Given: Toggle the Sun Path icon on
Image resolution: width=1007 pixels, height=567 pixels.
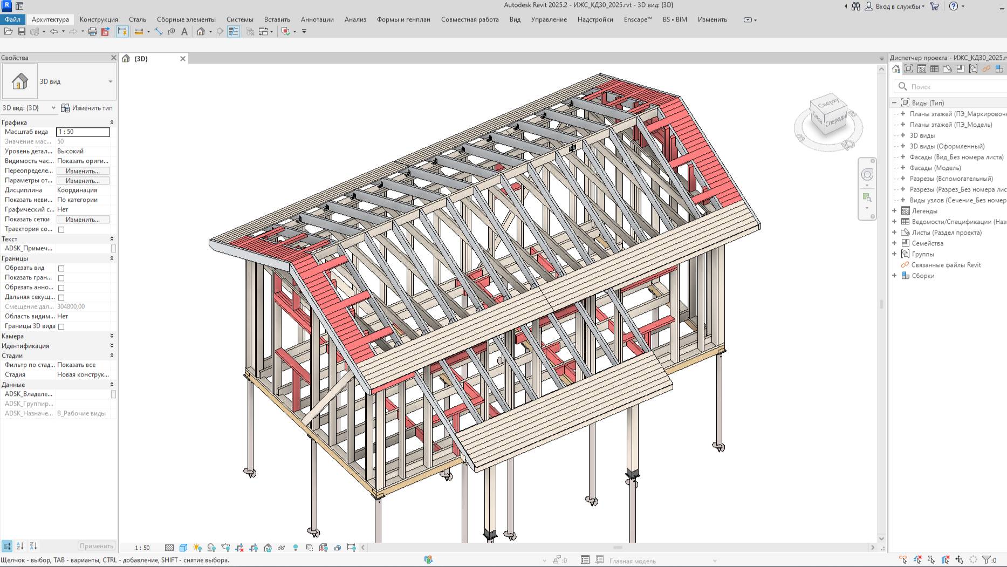Looking at the screenshot, I should 197,548.
